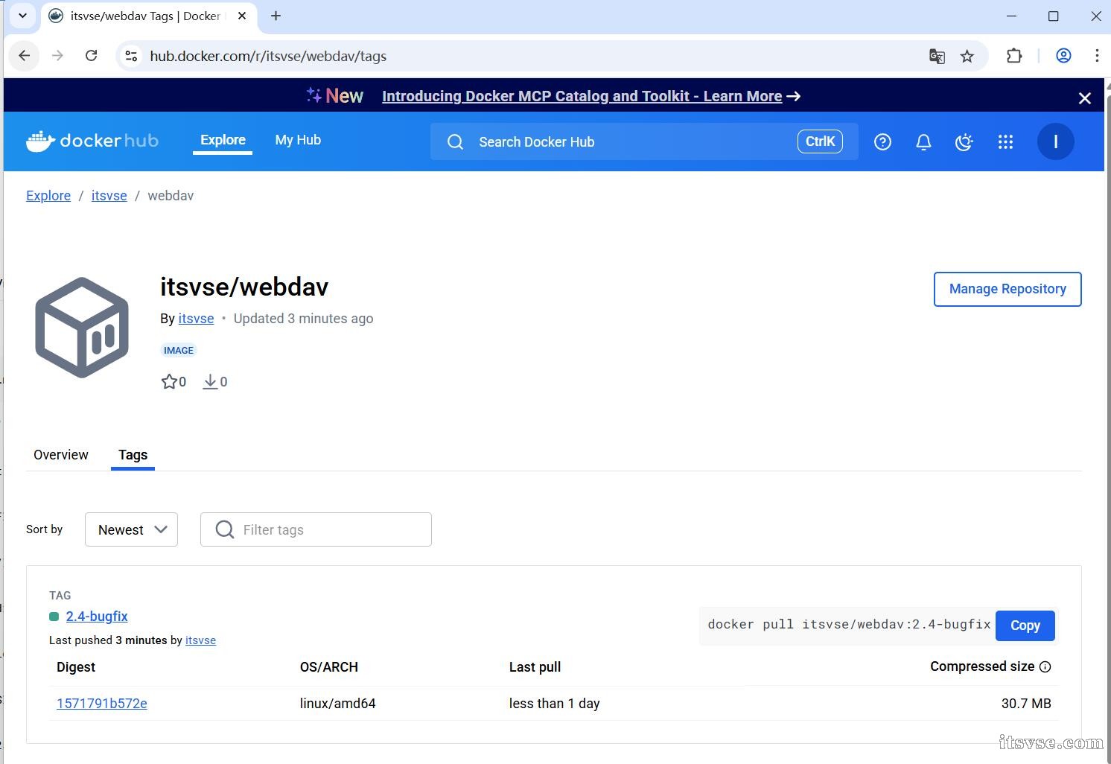Open the apps grid icon
Image resolution: width=1111 pixels, height=764 pixels.
click(1005, 141)
